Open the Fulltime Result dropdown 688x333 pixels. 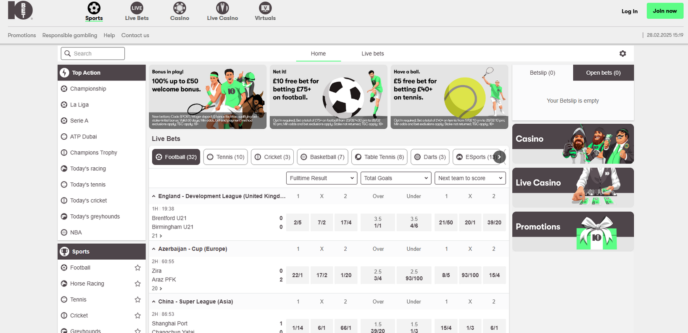[322, 178]
